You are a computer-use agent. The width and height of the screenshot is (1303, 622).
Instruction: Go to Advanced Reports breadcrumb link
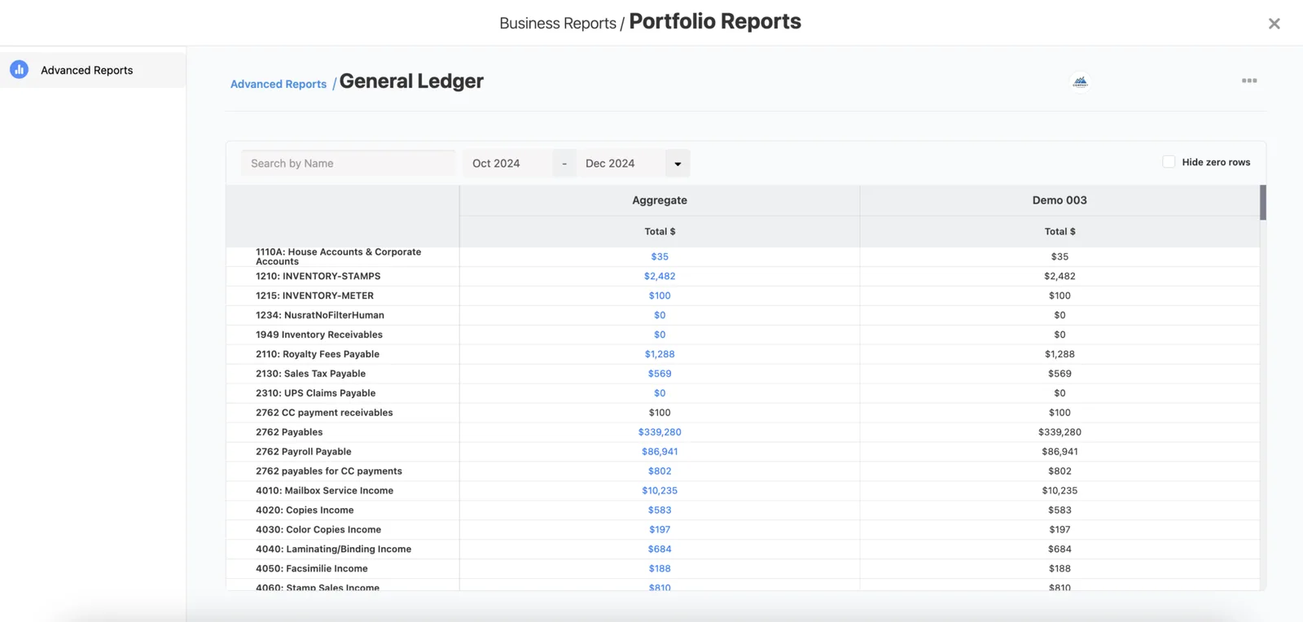[x=279, y=84]
